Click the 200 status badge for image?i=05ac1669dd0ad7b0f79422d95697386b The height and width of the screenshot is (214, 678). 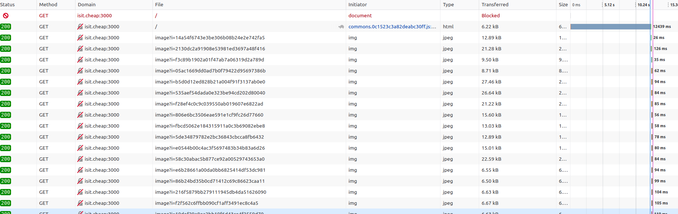pos(6,71)
